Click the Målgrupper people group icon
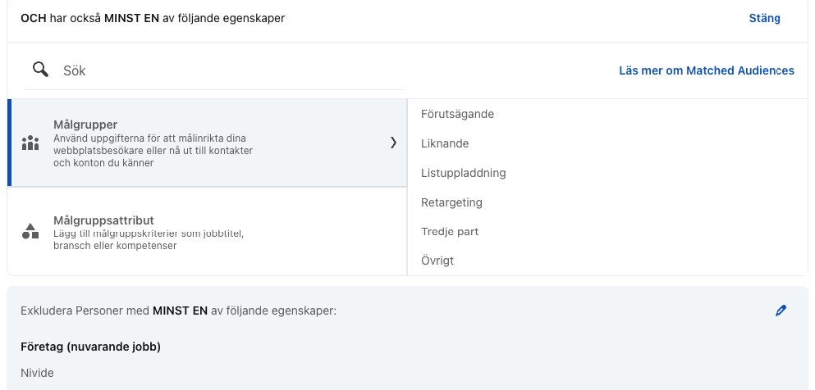The height and width of the screenshot is (390, 815). pyautogui.click(x=30, y=143)
